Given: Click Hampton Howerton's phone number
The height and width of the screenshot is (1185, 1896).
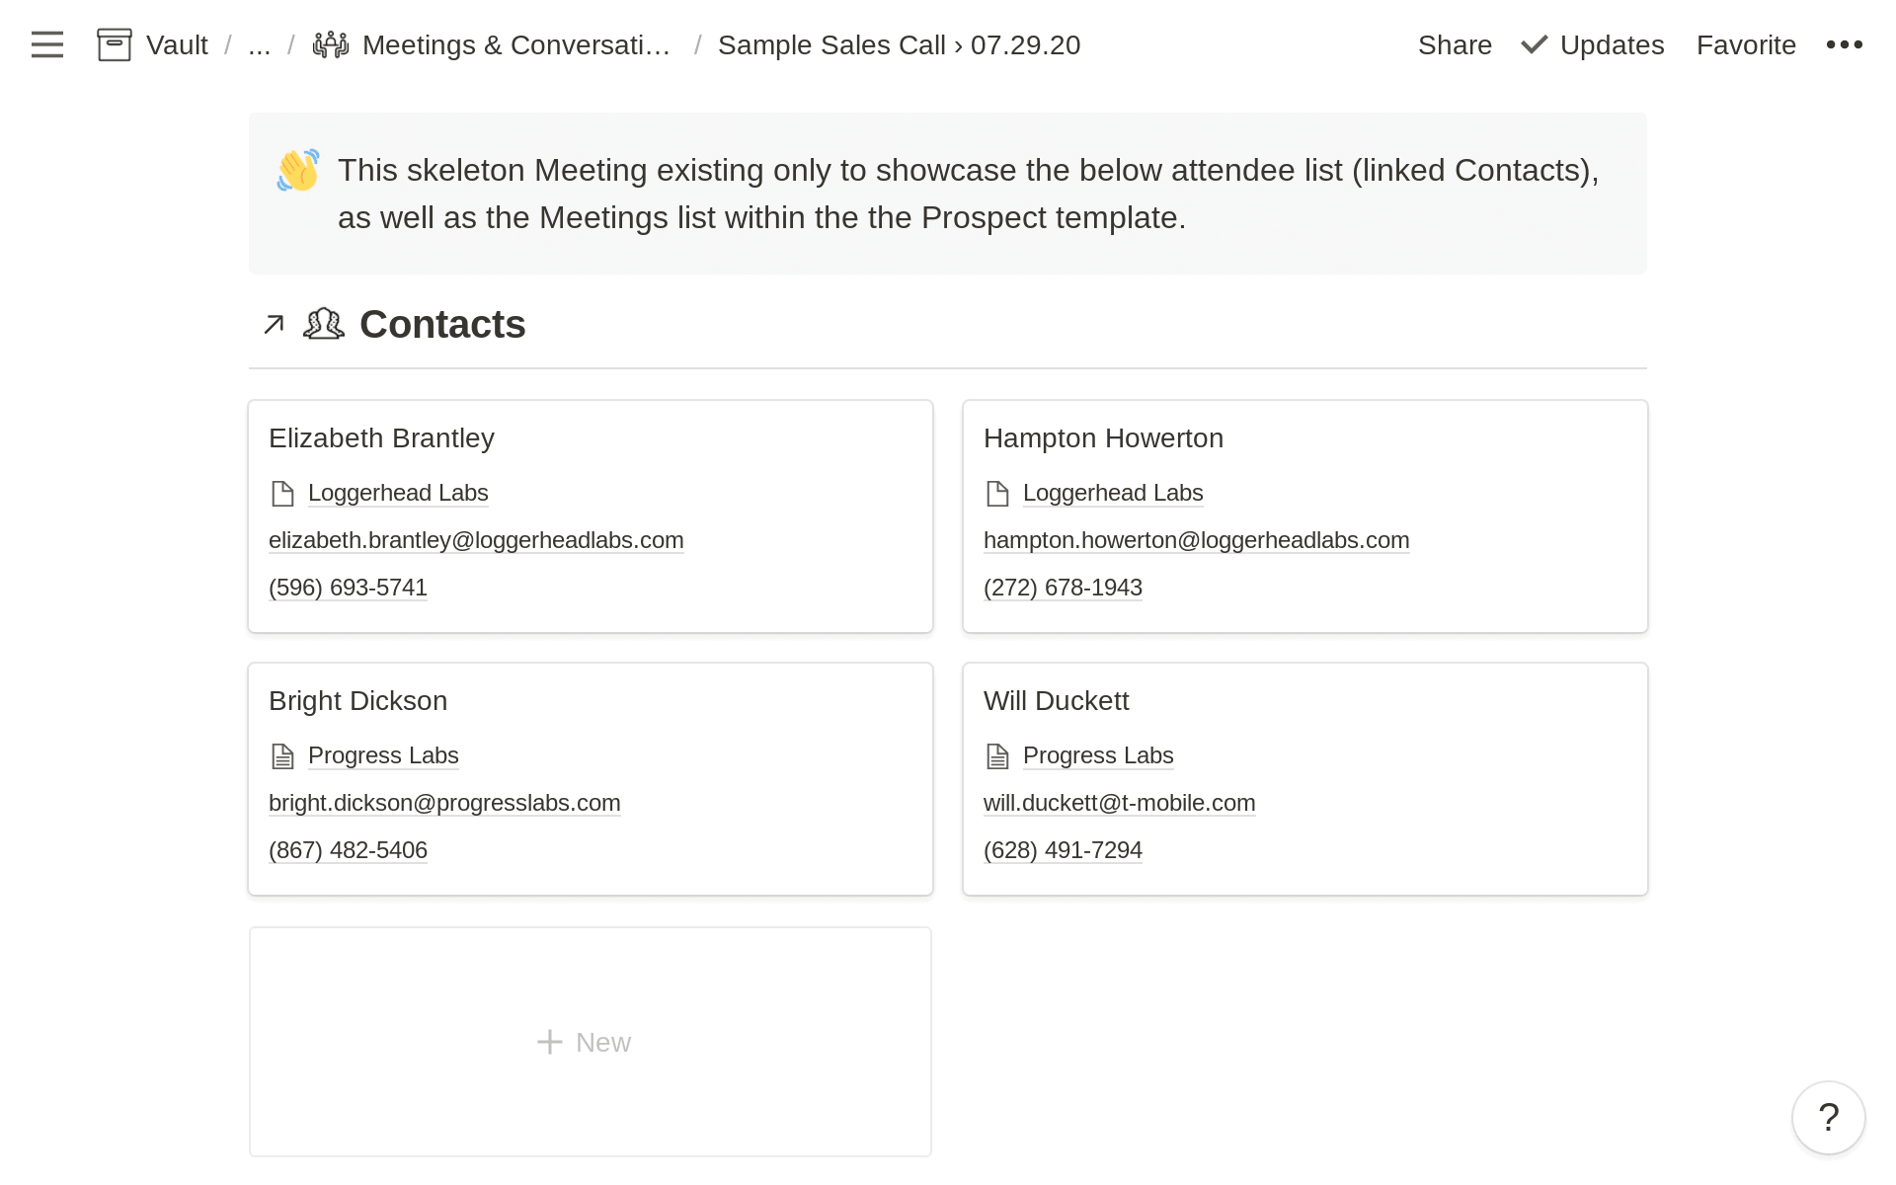Looking at the screenshot, I should 1063,587.
